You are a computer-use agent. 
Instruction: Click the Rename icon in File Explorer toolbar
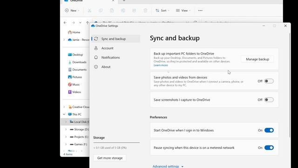click(x=123, y=10)
